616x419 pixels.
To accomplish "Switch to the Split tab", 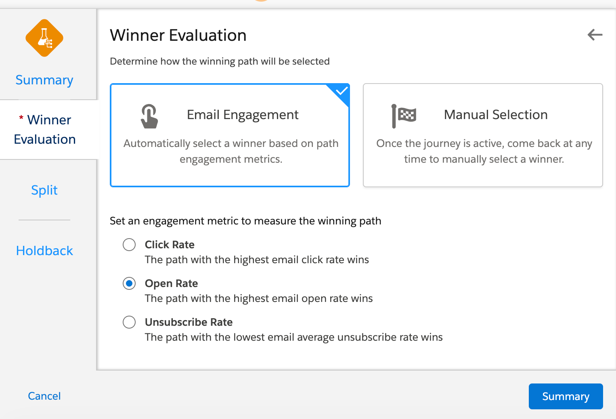I will [x=44, y=190].
